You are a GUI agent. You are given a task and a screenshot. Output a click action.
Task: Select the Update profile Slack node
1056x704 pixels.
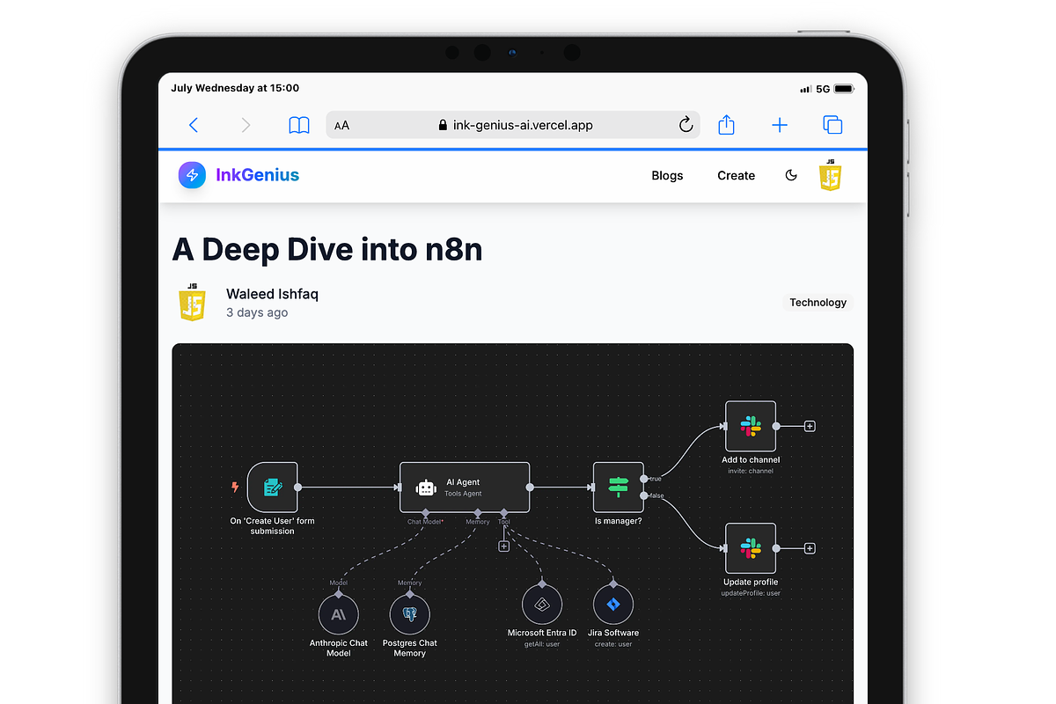coord(751,548)
